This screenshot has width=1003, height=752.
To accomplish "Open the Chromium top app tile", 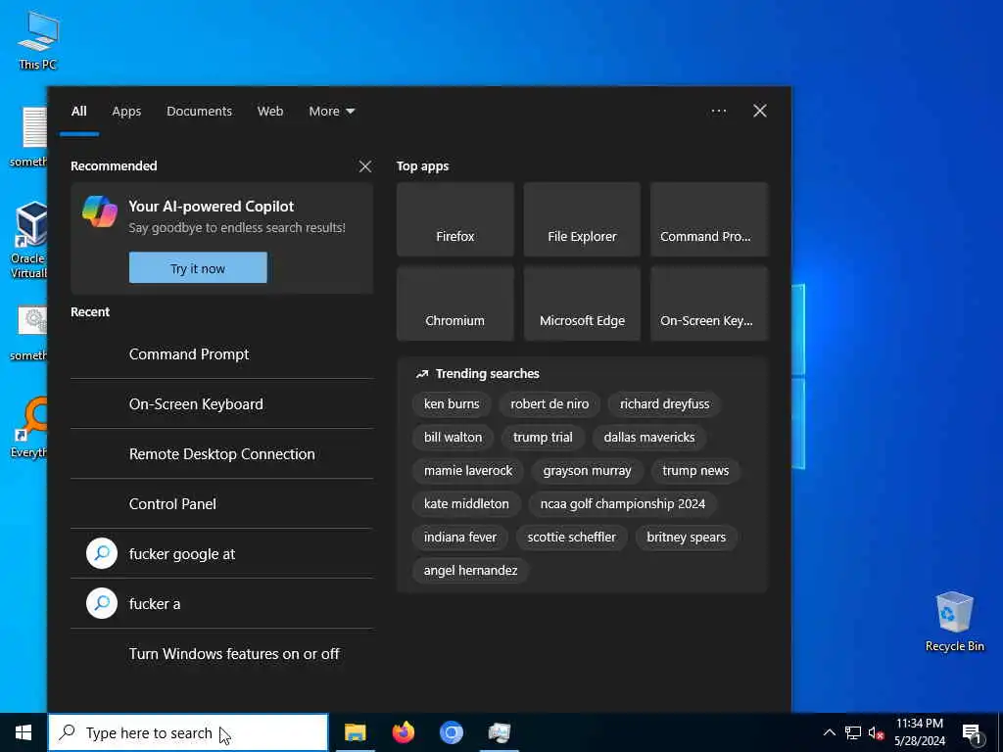I will click(455, 304).
